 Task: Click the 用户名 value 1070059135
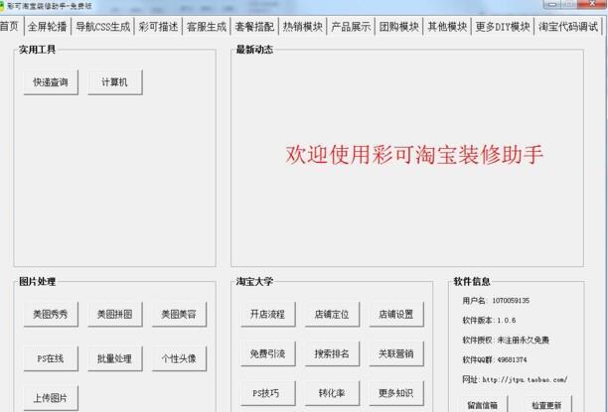click(x=511, y=301)
